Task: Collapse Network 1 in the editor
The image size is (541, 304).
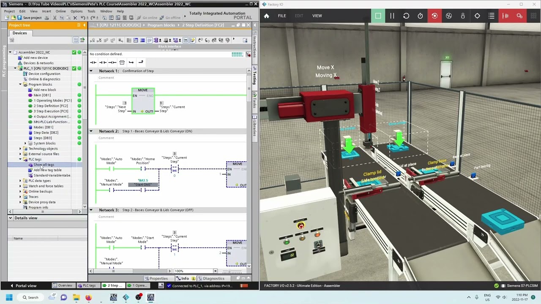Action: pyautogui.click(x=91, y=71)
